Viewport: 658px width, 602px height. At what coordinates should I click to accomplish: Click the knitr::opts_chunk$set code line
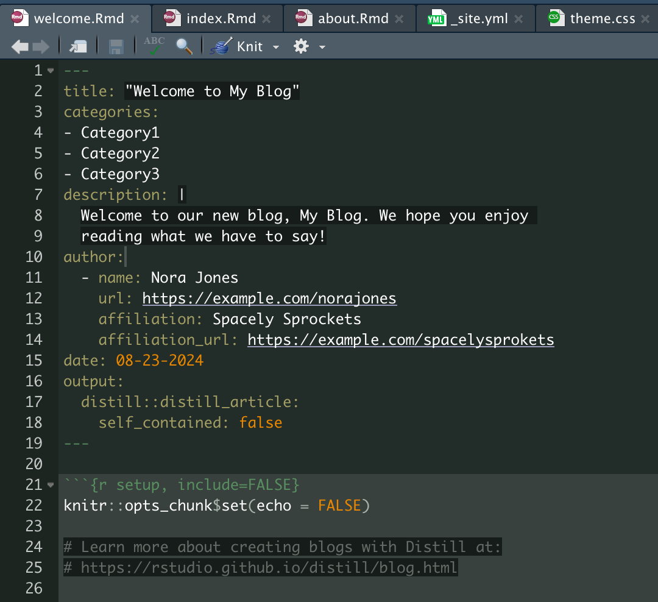216,506
